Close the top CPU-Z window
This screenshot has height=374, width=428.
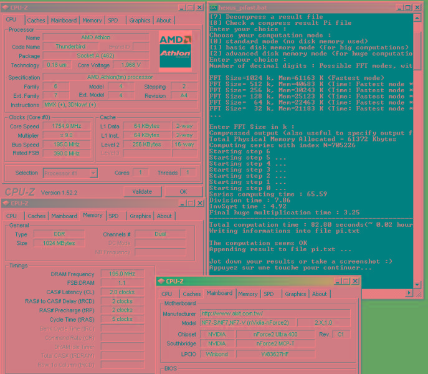200,7
